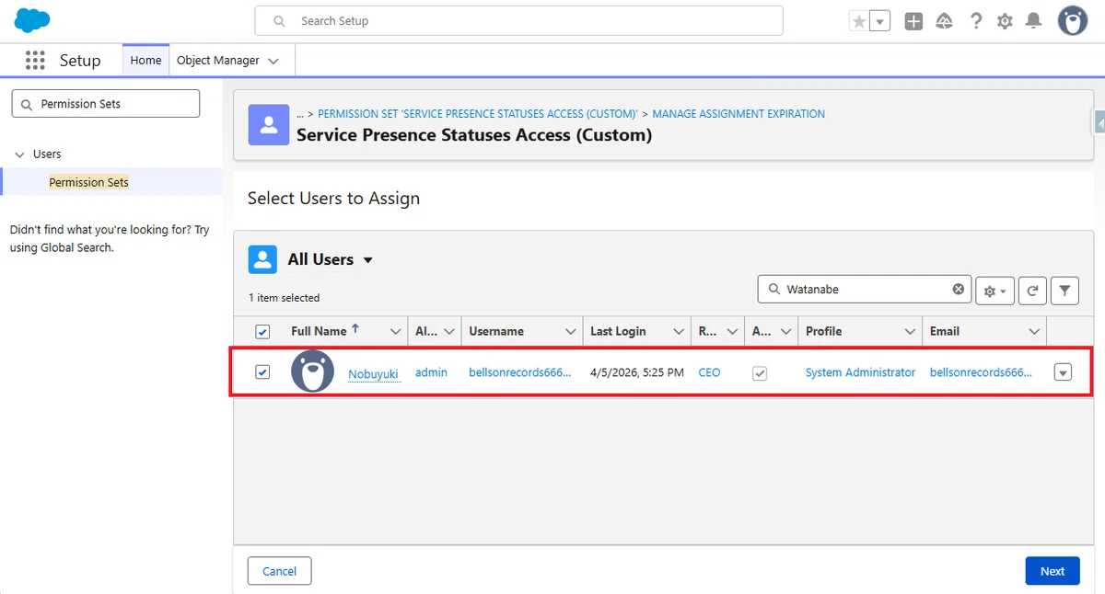Viewport: 1105px width, 594px height.
Task: Open the Favorites list dropdown arrow
Action: tap(880, 21)
